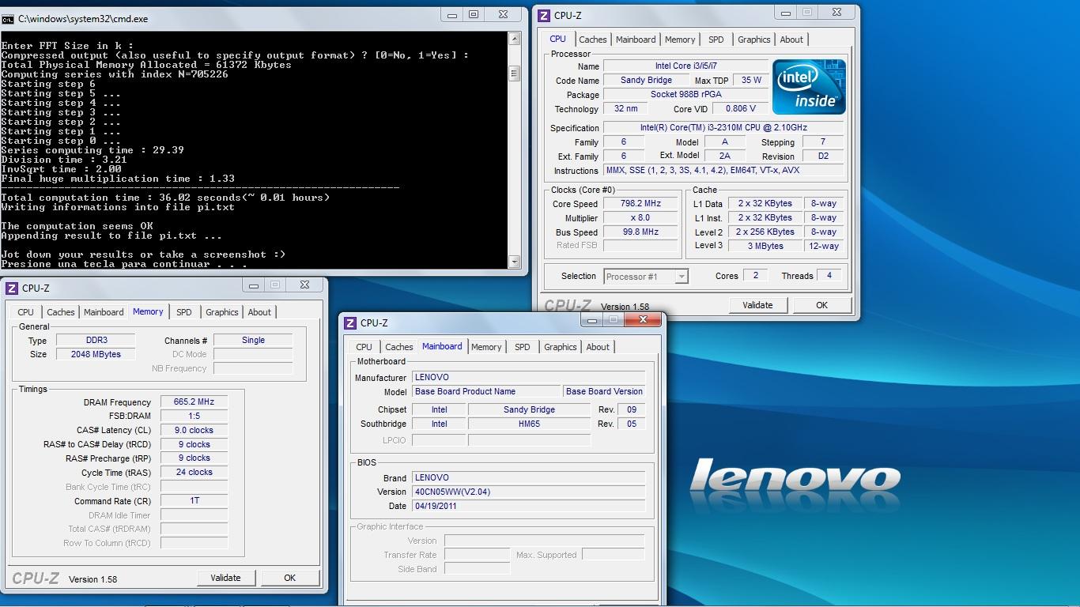
Task: Click the Channels # field Single
Action: click(x=253, y=340)
